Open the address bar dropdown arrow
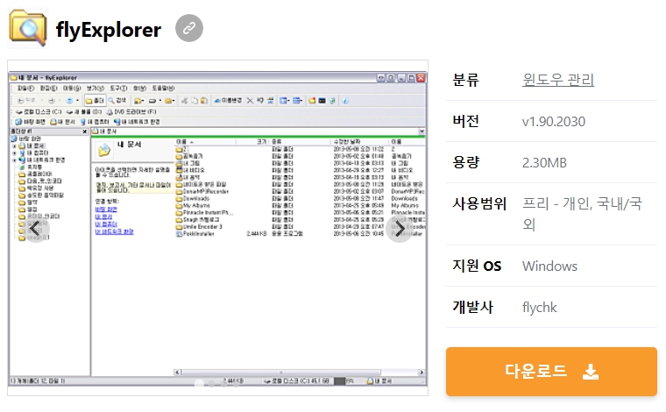The image size is (666, 412). [422, 131]
